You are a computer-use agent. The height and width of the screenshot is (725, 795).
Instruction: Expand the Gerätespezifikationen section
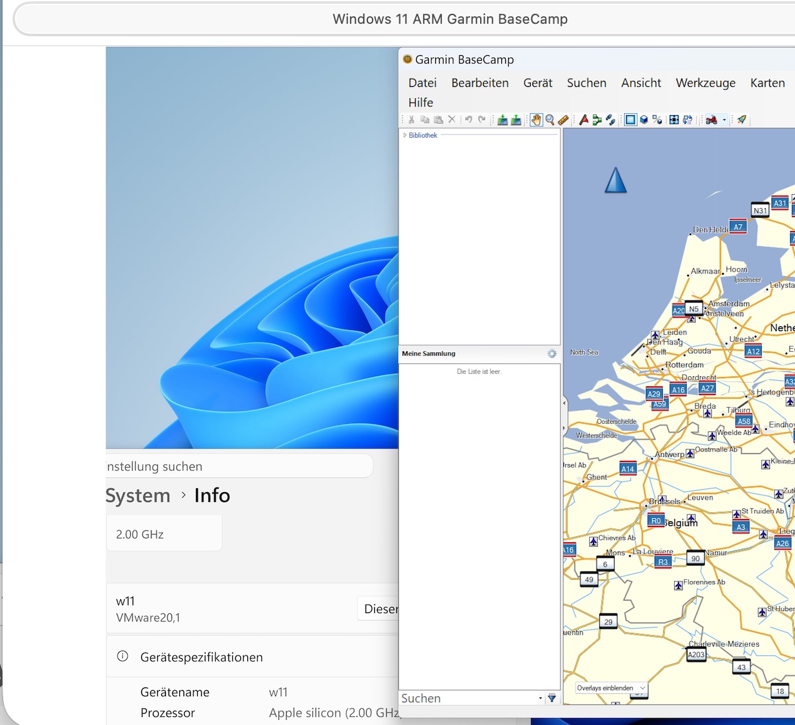click(252, 657)
